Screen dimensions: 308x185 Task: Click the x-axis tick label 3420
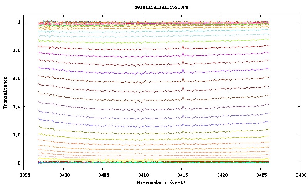(x=222, y=175)
